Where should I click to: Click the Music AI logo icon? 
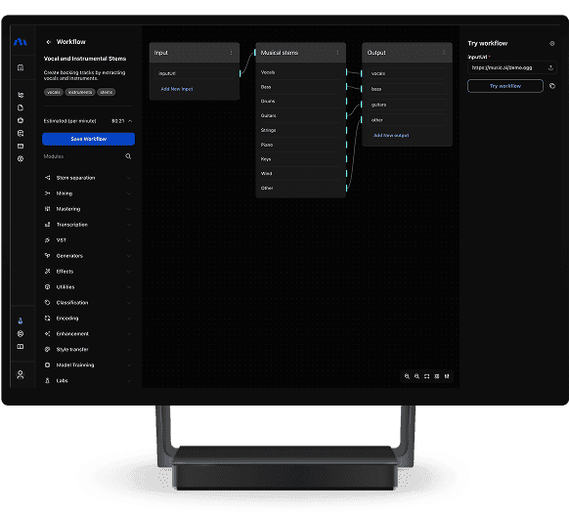[21, 42]
